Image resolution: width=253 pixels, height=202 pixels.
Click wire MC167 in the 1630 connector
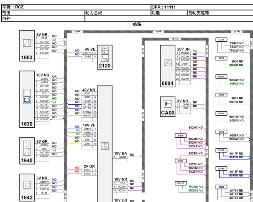44,104
